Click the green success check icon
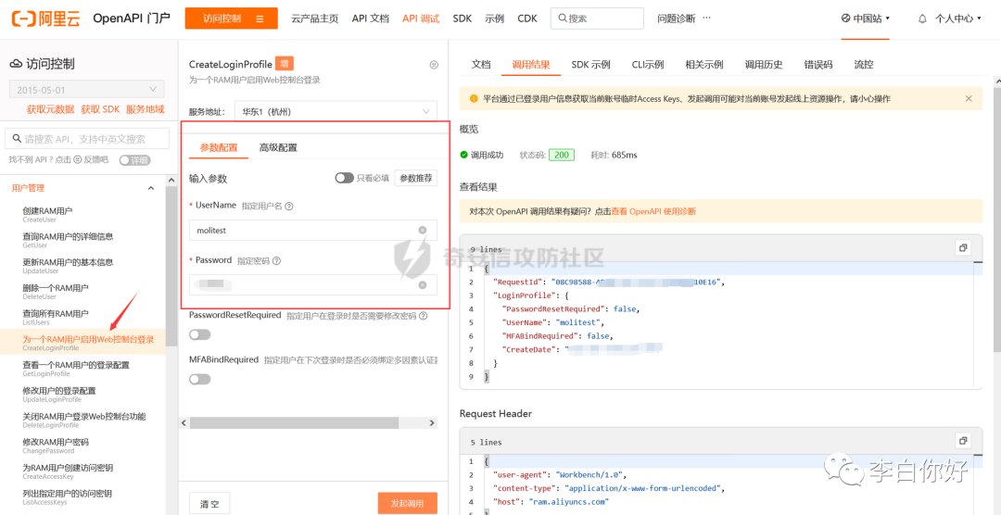 coord(464,155)
